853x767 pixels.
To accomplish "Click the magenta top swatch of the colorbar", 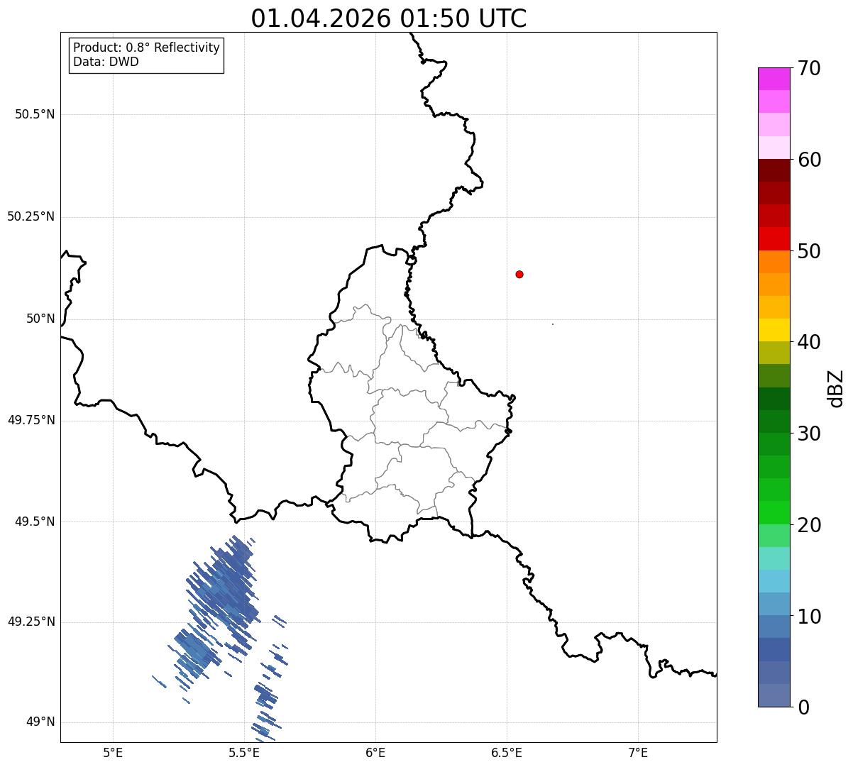I will (774, 79).
